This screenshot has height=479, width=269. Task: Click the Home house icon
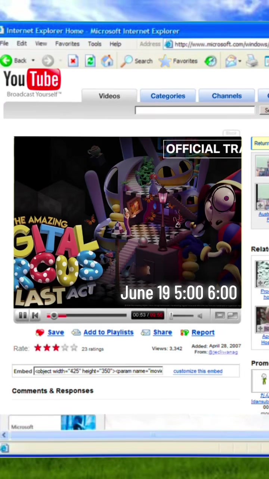coord(107,61)
